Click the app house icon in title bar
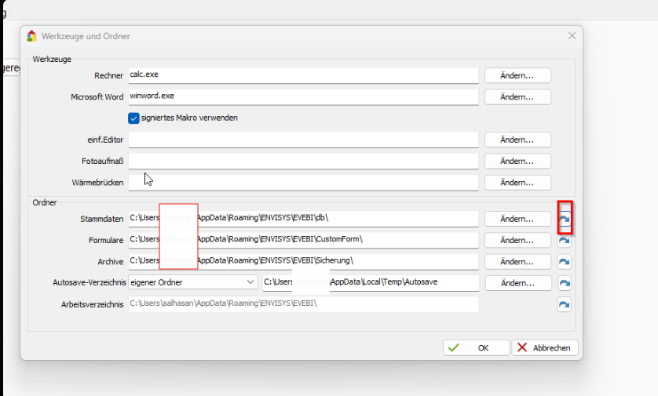 tap(31, 36)
